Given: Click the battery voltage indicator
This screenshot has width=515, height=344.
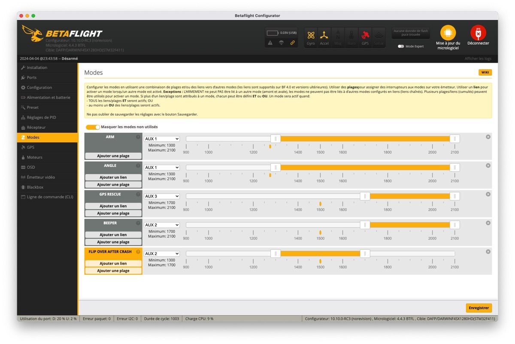Looking at the screenshot, I should coord(282,33).
